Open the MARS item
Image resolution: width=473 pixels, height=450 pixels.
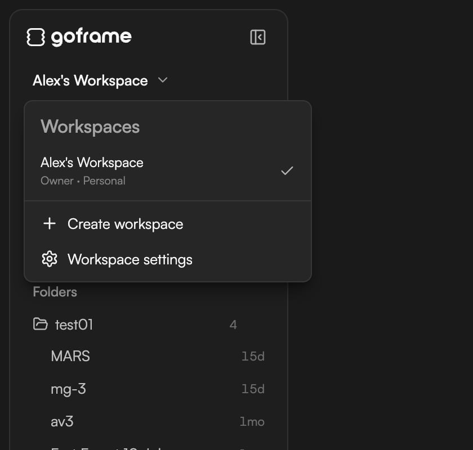click(x=158, y=356)
